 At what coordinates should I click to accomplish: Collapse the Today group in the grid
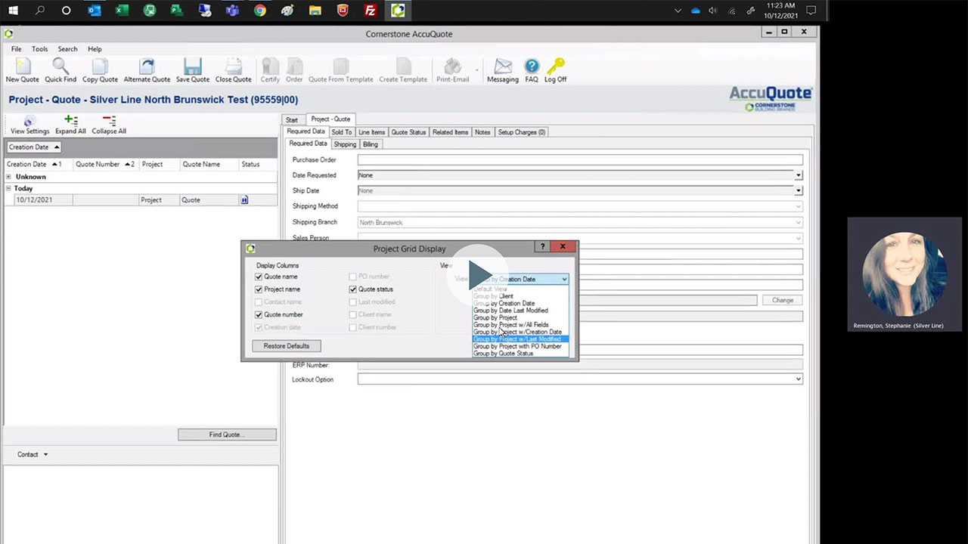coord(9,188)
